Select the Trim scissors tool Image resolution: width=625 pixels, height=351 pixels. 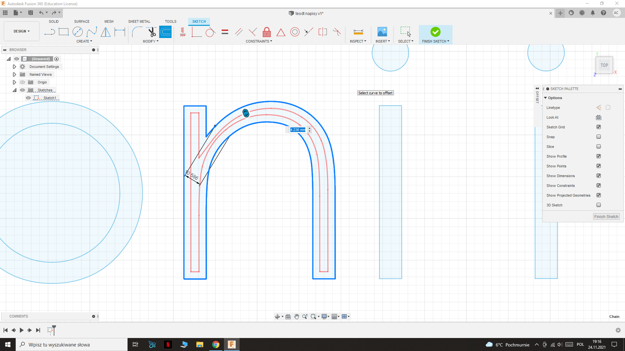[x=151, y=32]
